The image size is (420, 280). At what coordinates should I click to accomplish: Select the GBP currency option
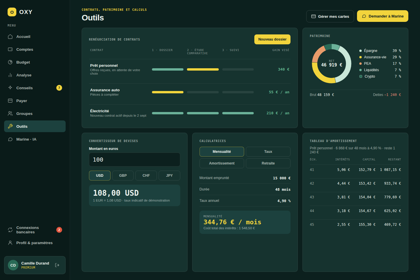(123, 176)
